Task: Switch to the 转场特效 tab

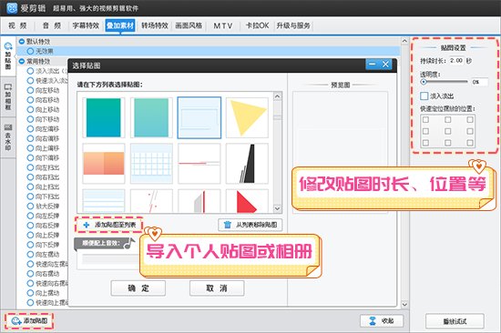Action: [x=155, y=25]
